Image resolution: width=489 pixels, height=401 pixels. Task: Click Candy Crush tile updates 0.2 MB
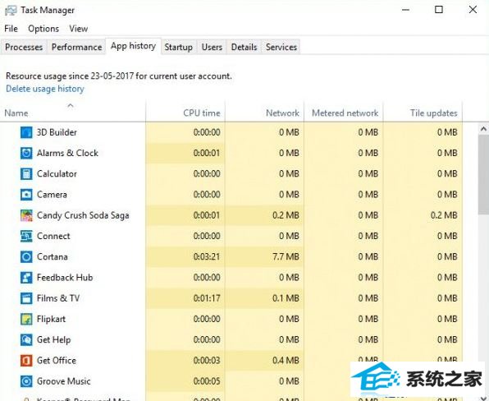444,215
